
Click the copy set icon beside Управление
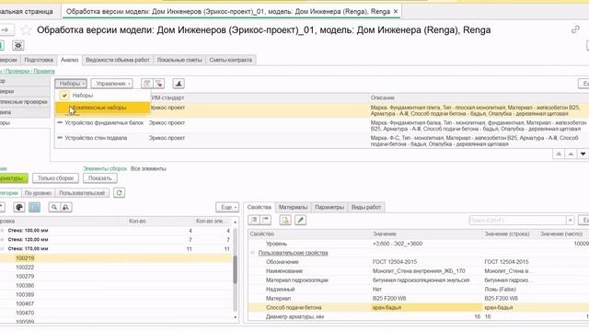[147, 84]
